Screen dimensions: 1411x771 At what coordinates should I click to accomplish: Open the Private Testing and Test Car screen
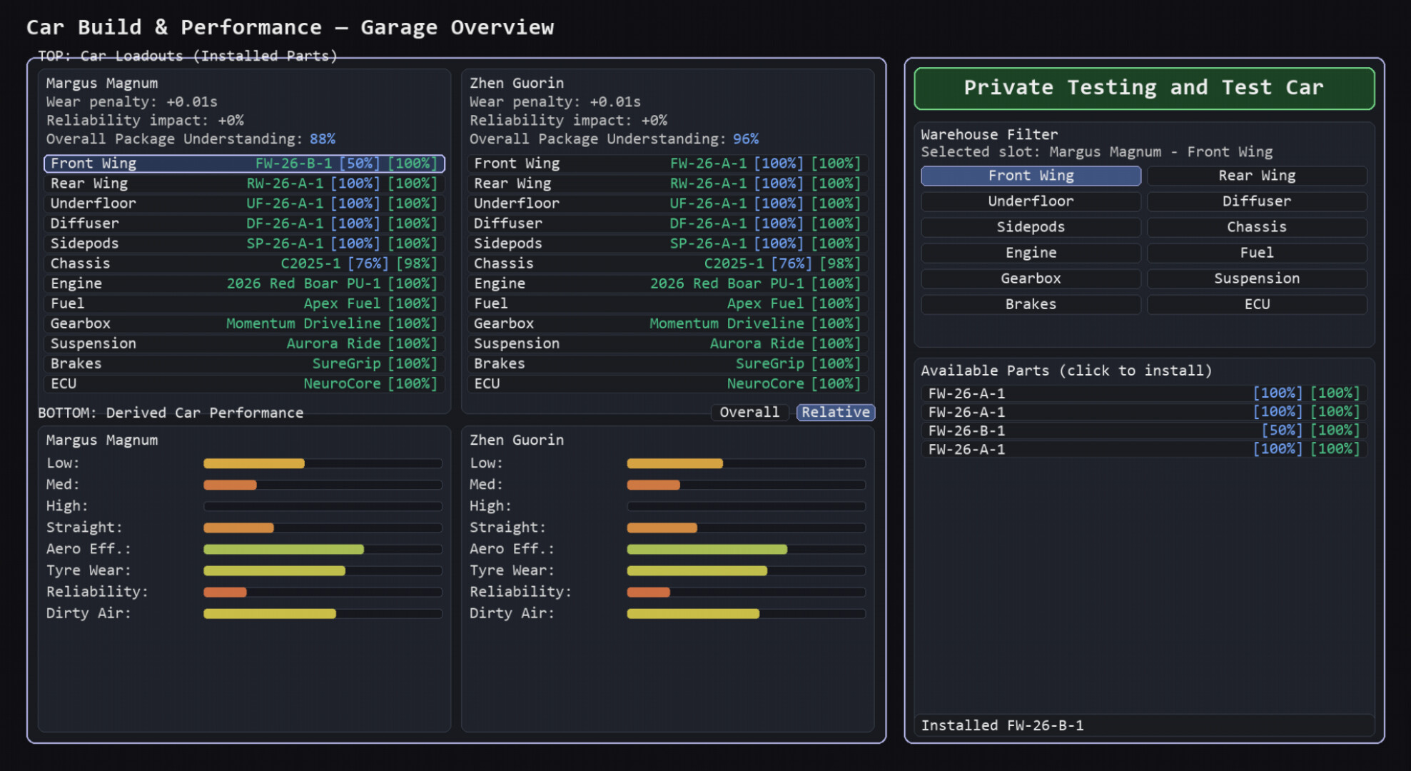pos(1143,88)
